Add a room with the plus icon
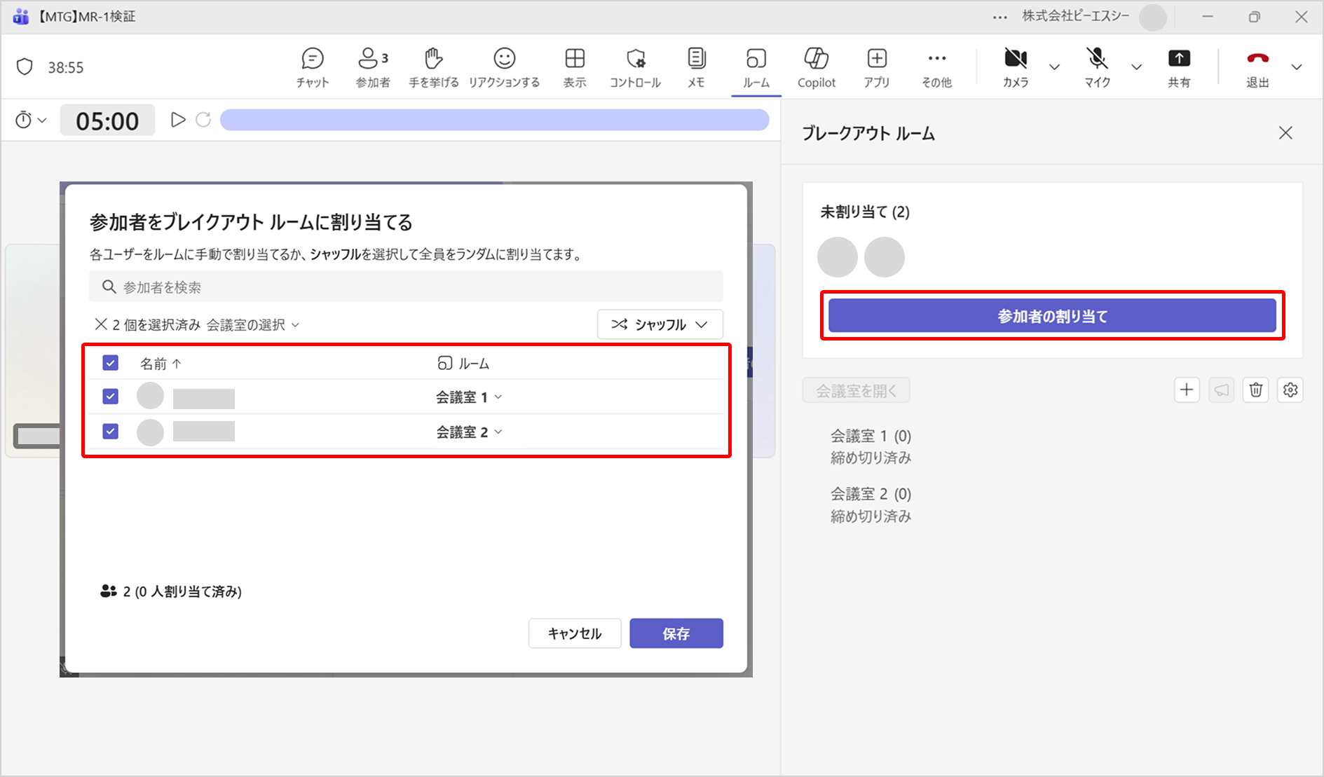1324x777 pixels. point(1186,390)
